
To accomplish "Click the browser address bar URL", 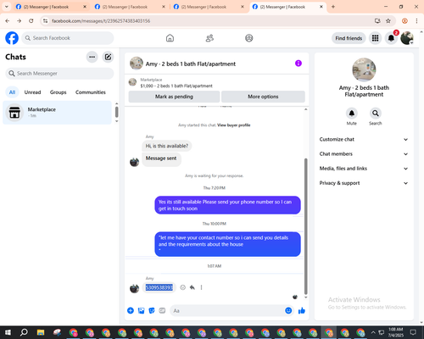I will click(x=101, y=21).
